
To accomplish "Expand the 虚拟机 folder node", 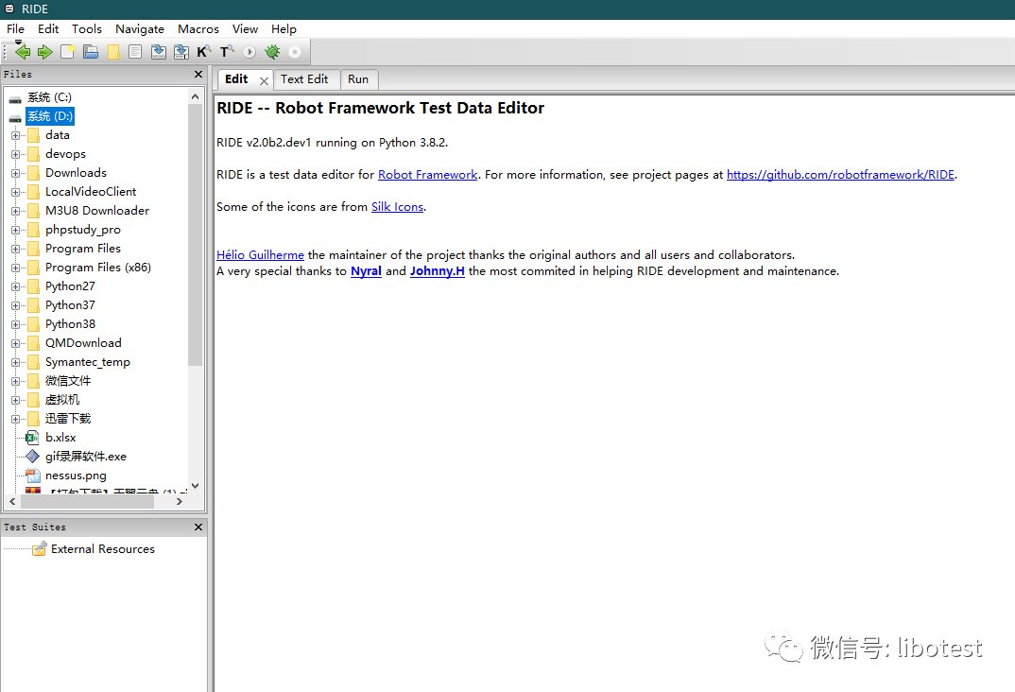I will pos(15,401).
